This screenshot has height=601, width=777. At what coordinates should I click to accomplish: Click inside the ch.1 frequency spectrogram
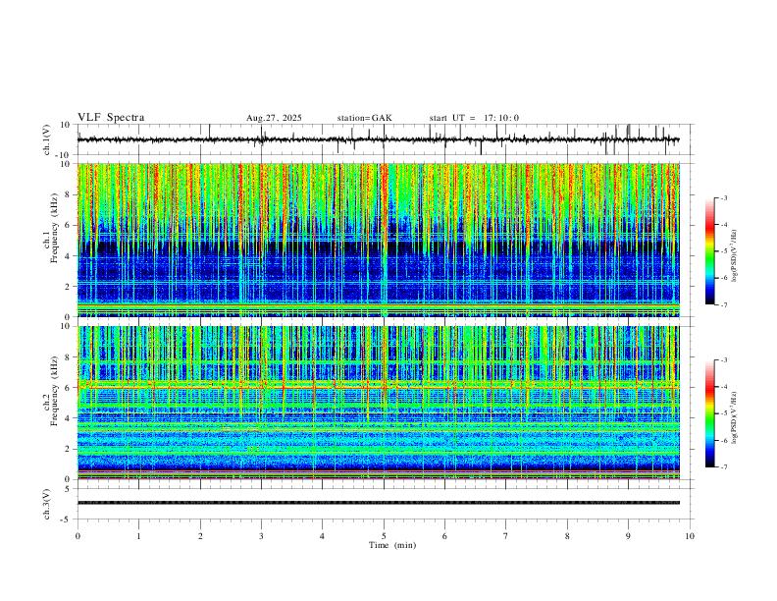coord(379,240)
